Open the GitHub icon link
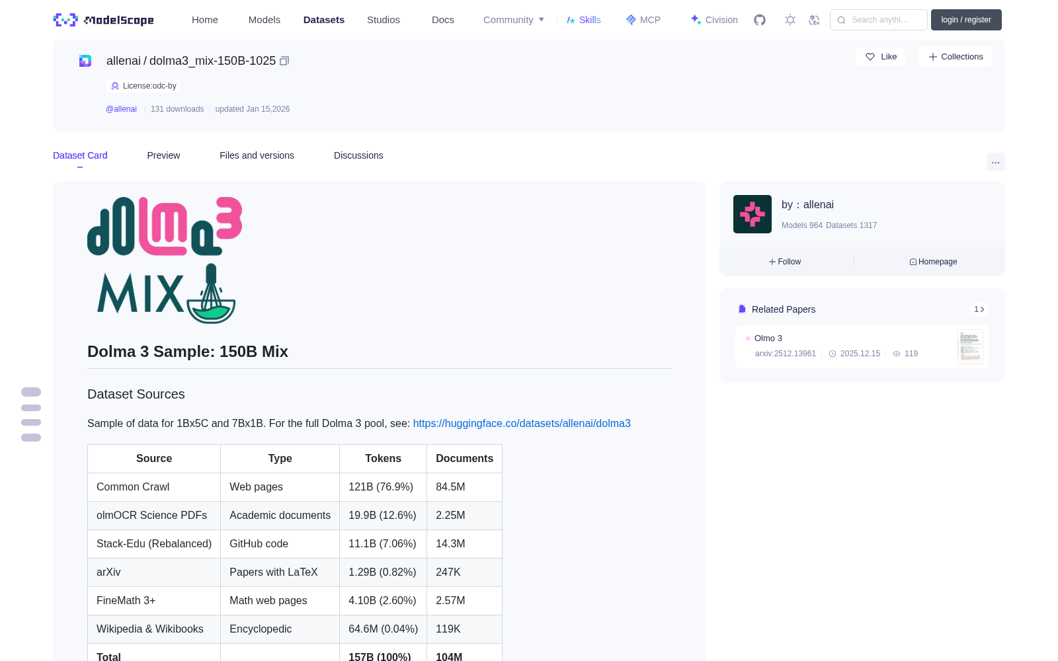The height and width of the screenshot is (661, 1058). (760, 20)
